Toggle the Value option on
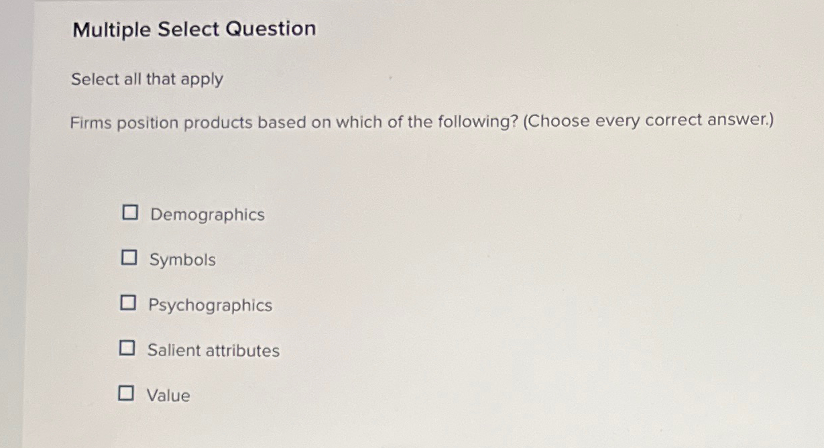 [126, 393]
